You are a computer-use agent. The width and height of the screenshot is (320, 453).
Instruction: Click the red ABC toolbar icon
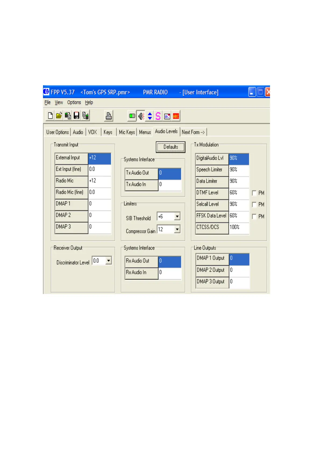[x=176, y=116]
